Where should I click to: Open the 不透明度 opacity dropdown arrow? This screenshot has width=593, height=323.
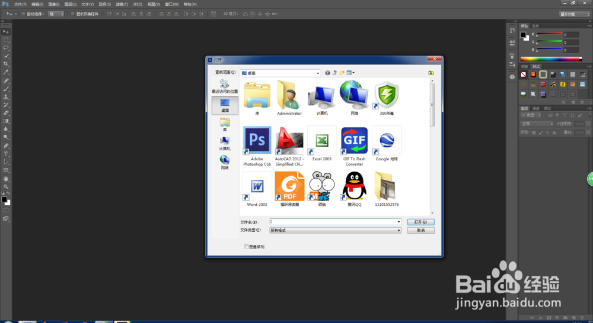click(x=588, y=124)
